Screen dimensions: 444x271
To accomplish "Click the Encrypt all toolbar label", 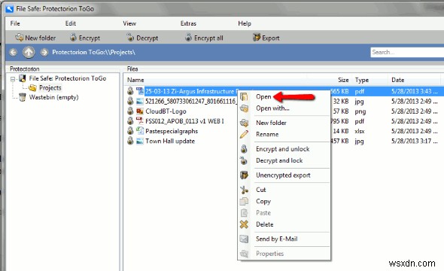I will 208,38.
